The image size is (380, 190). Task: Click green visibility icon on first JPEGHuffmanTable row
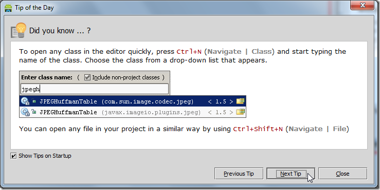[x=34, y=101]
